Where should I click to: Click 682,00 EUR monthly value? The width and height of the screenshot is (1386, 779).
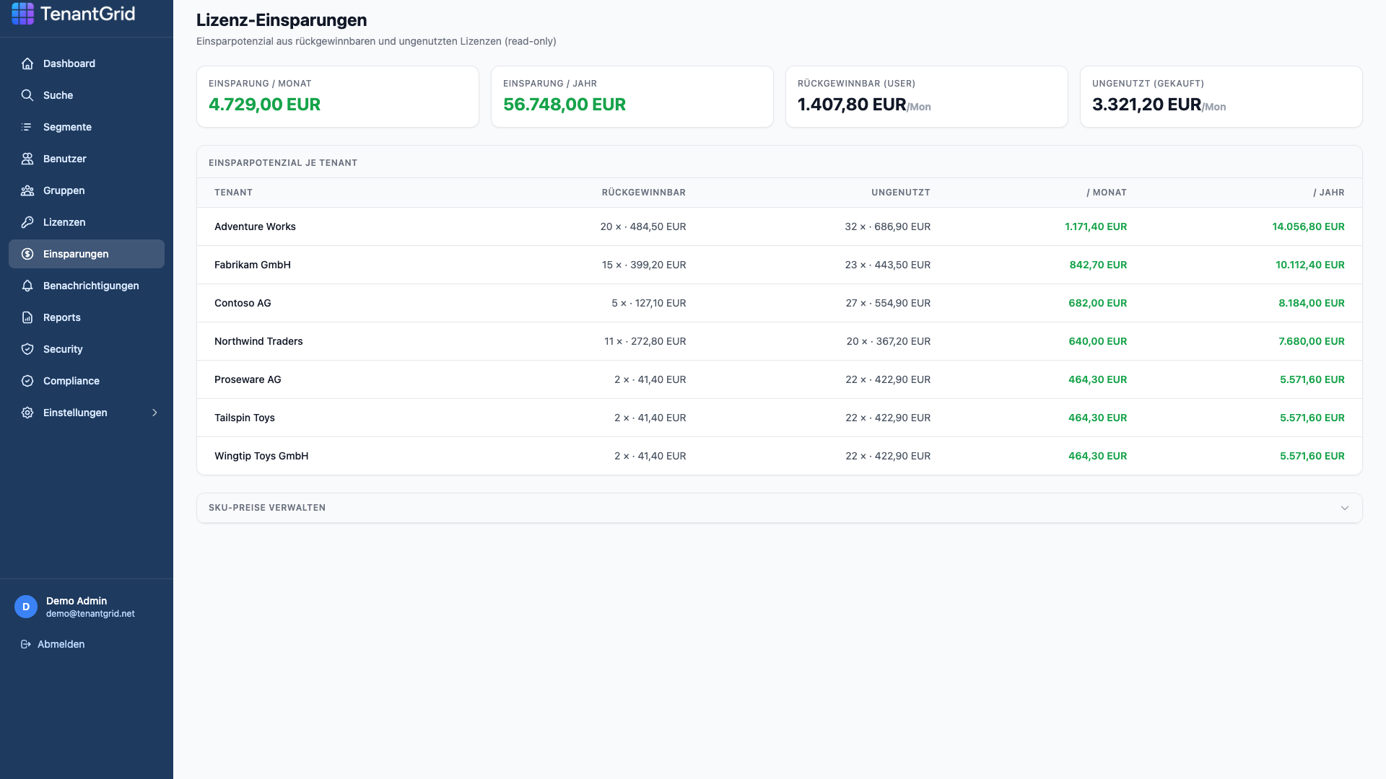[1098, 303]
